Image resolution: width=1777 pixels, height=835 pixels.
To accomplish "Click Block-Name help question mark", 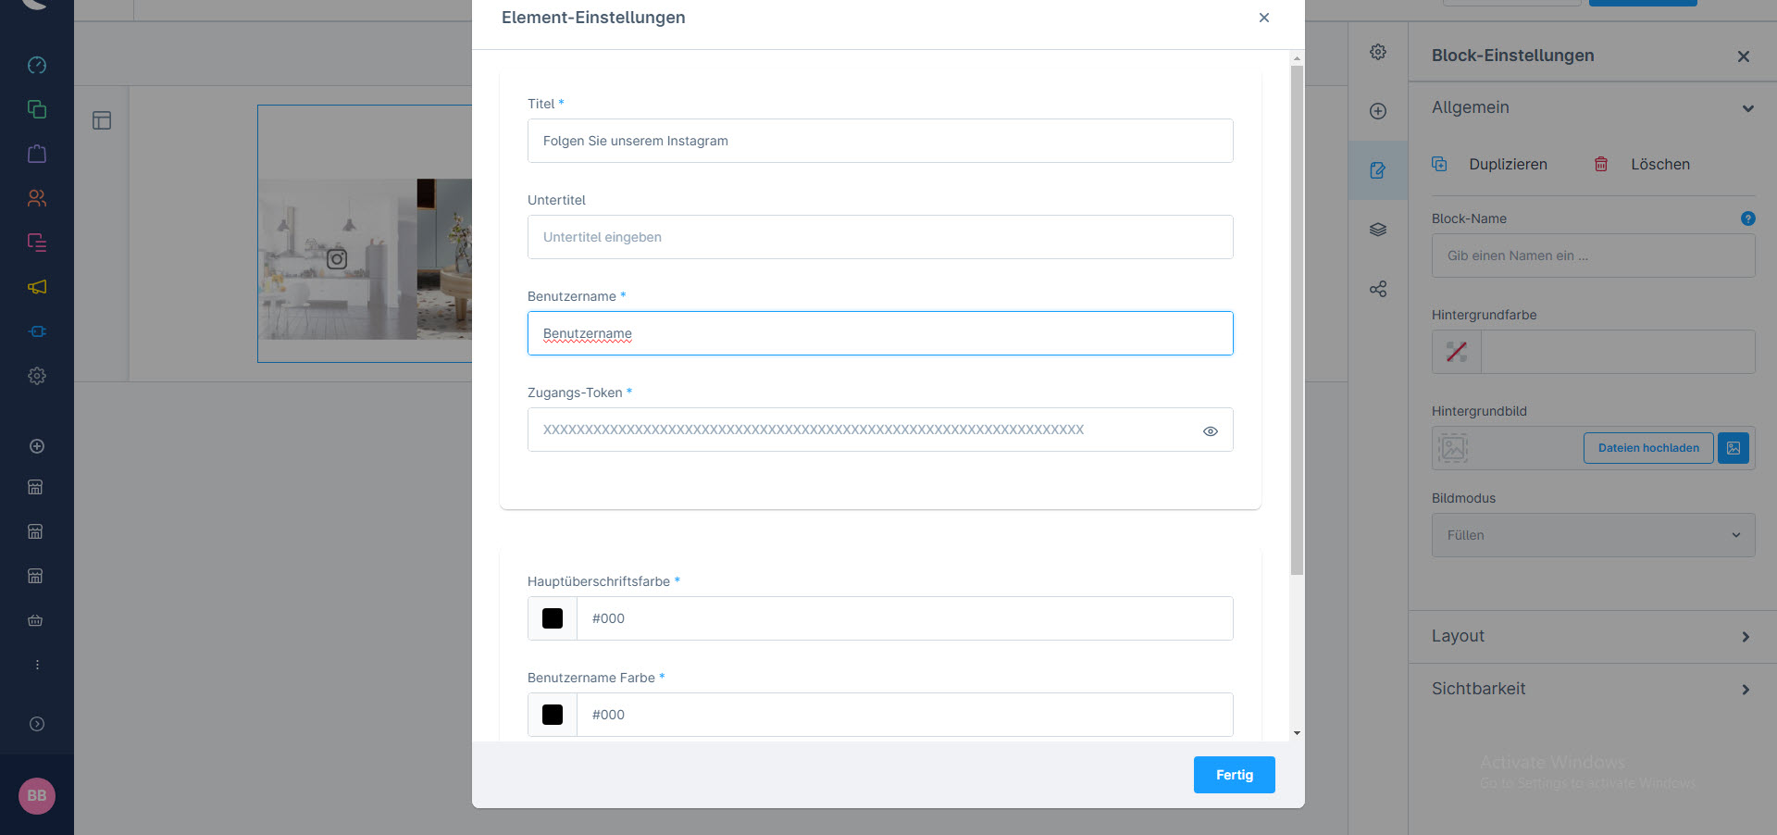I will pos(1747,218).
